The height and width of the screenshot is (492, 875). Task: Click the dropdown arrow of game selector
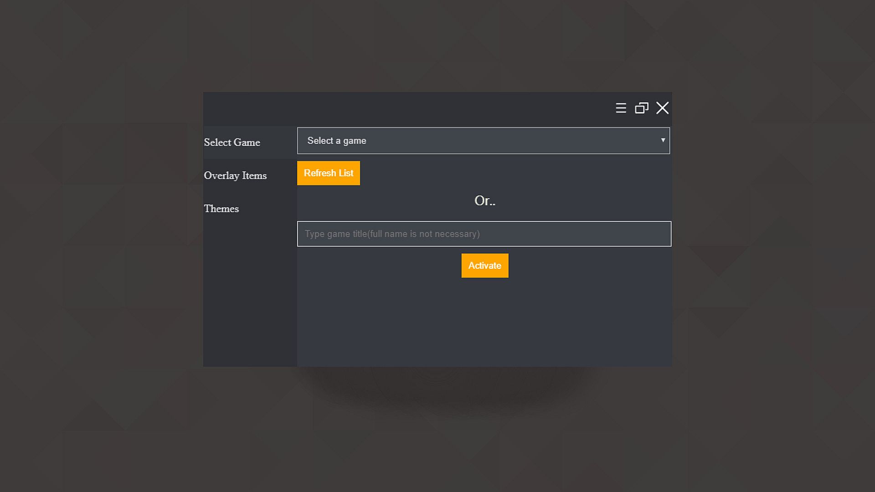tap(663, 140)
